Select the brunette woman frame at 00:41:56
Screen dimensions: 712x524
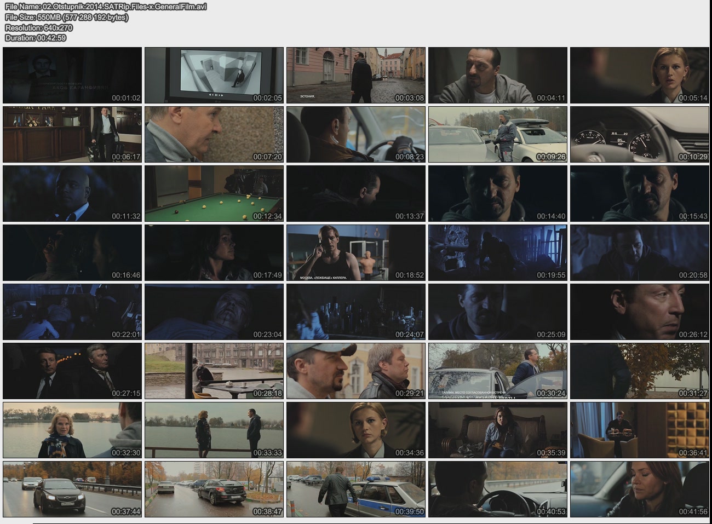pyautogui.click(x=639, y=489)
